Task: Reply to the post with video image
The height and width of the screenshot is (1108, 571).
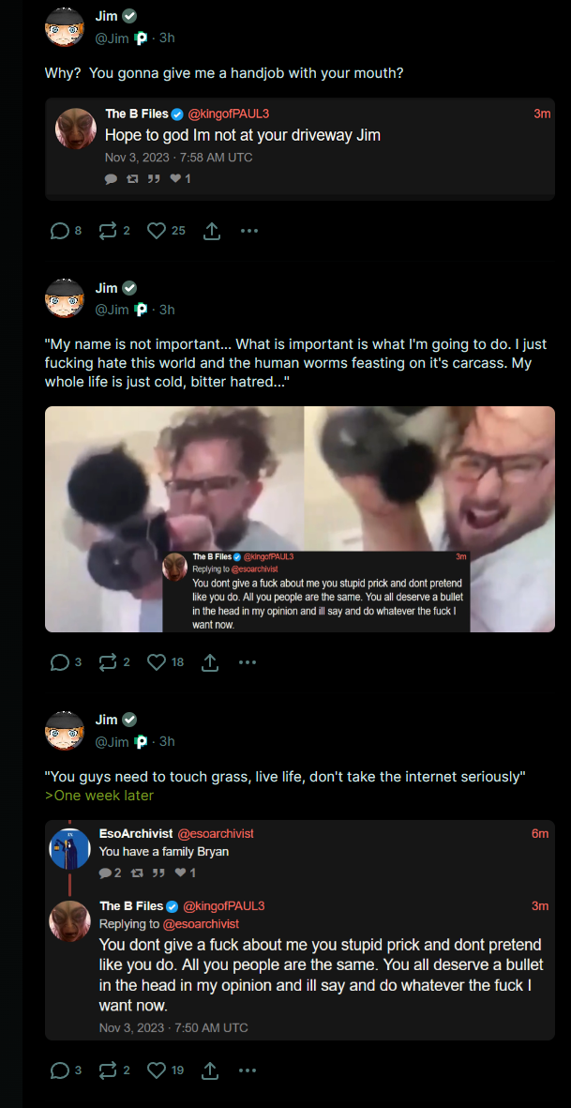Action: (x=60, y=662)
